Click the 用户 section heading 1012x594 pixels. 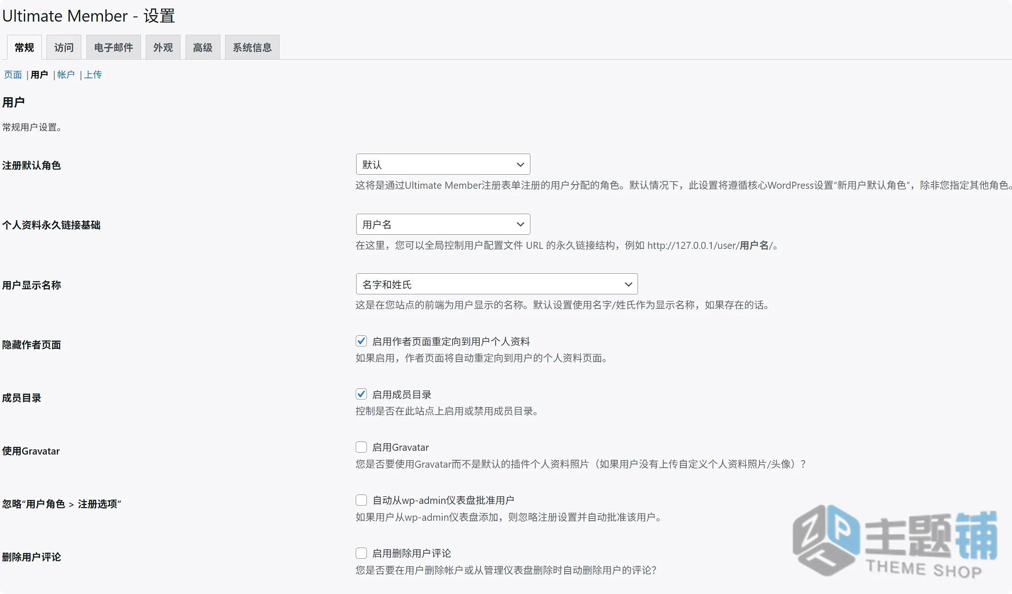click(x=13, y=102)
